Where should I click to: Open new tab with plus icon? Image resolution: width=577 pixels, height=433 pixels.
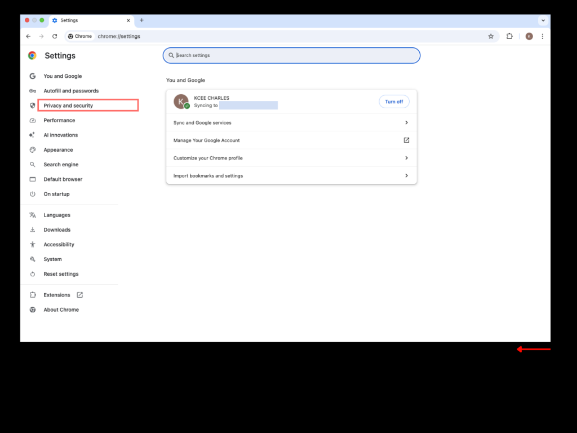tap(141, 20)
